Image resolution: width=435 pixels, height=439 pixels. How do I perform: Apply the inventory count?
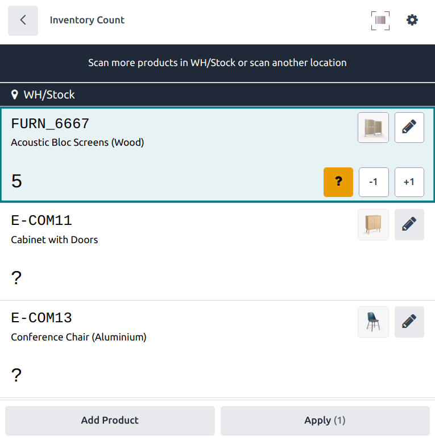coord(325,421)
